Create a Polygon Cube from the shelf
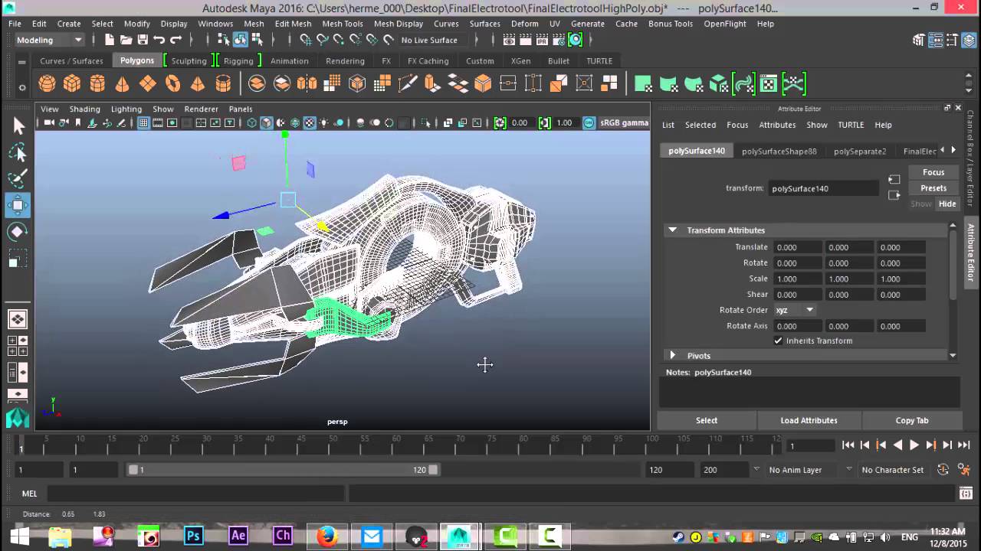981x551 pixels. pyautogui.click(x=72, y=83)
